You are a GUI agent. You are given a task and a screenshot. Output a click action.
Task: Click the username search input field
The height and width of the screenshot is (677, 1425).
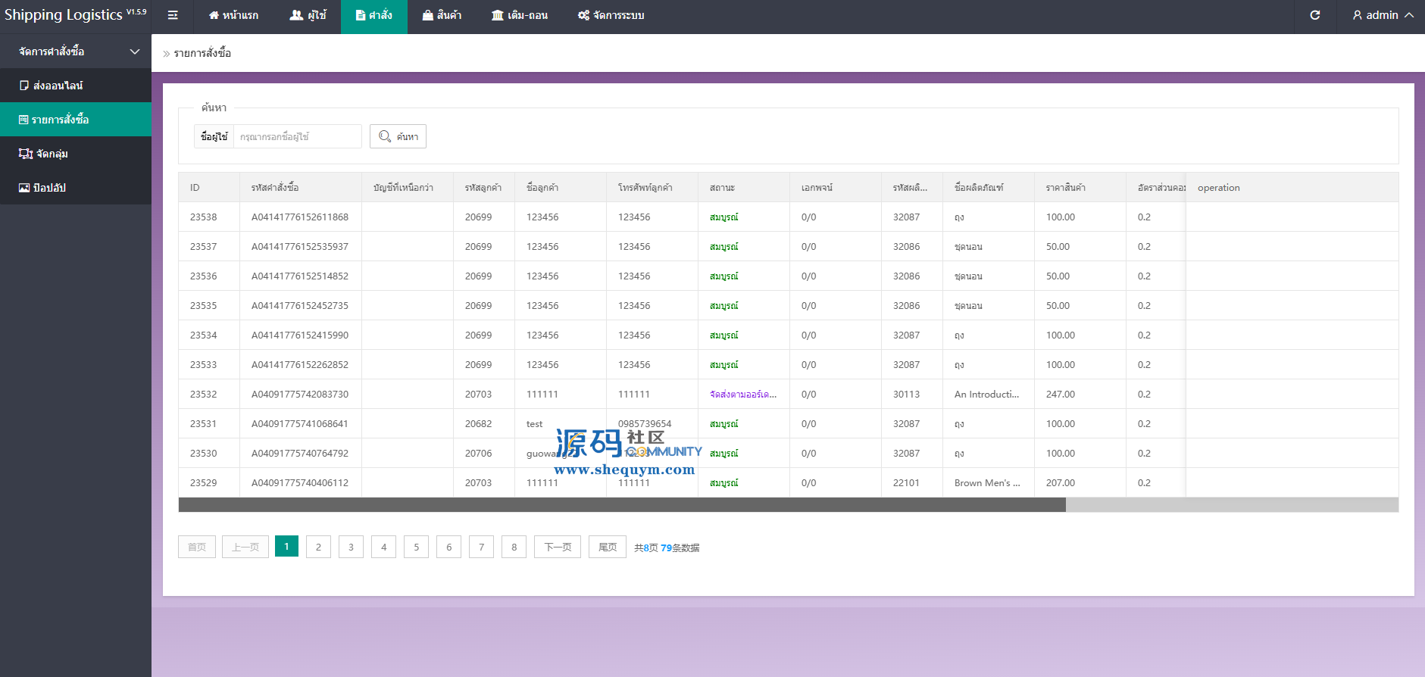click(297, 136)
